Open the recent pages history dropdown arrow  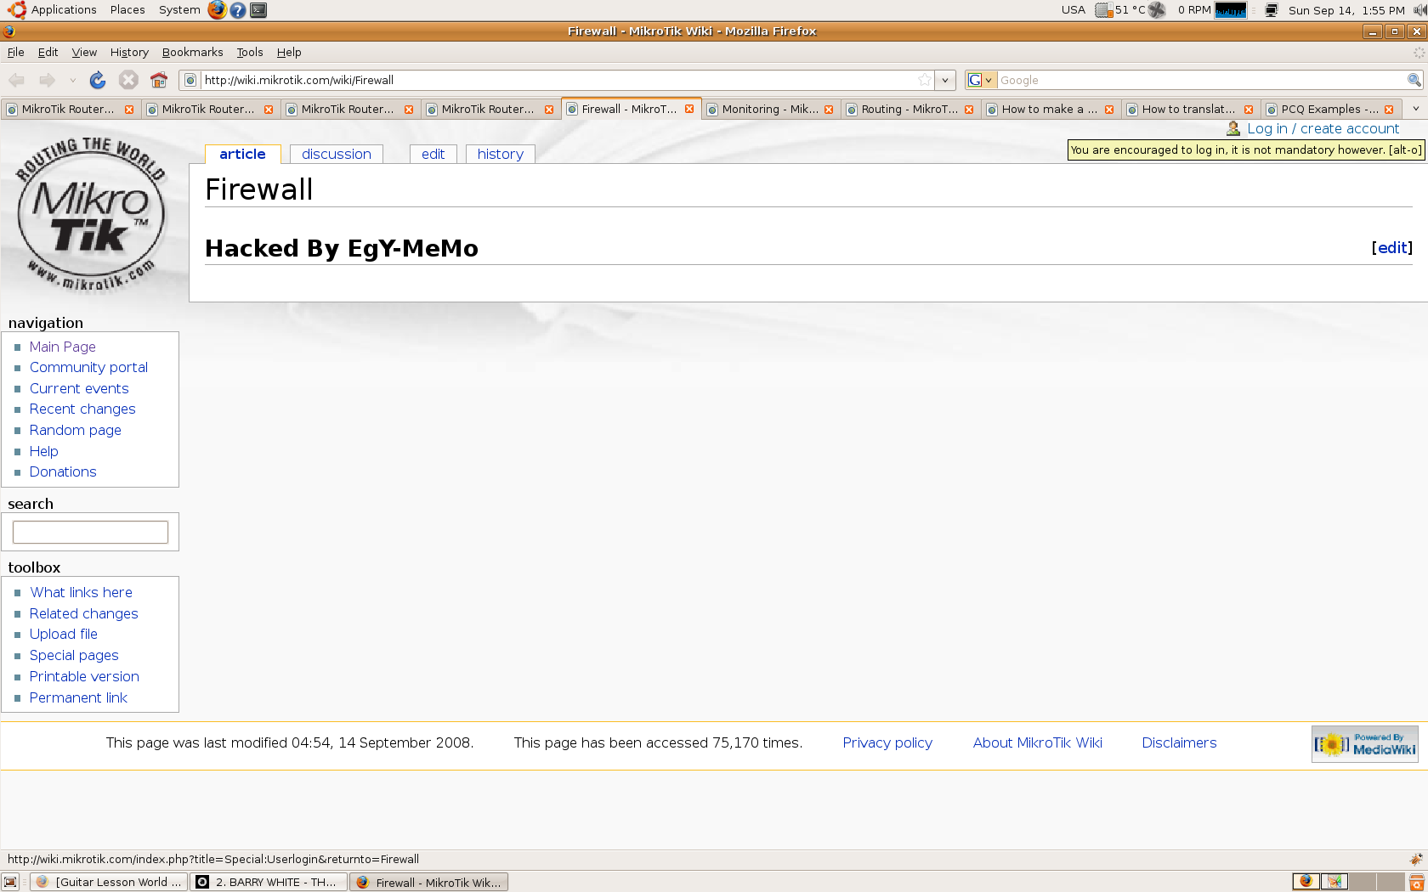pos(72,80)
